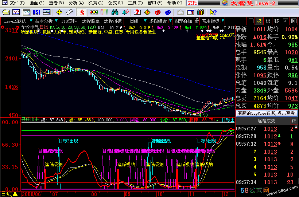Click the 总卖 7164 row
This screenshot has height=197, width=299.
click(x=267, y=98)
